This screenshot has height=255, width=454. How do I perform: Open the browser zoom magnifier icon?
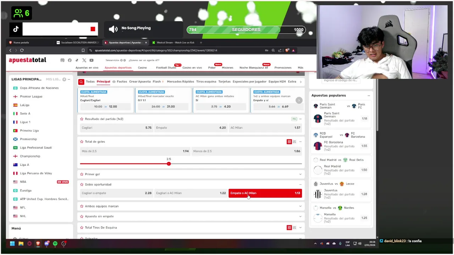point(273,50)
